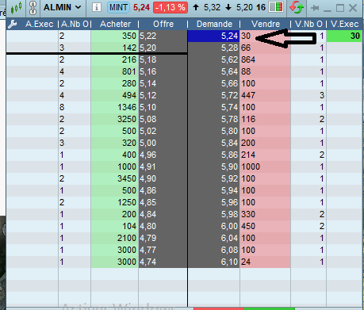The width and height of the screenshot is (364, 310).
Task: Click the 6,00 demand price
Action: [230, 226]
